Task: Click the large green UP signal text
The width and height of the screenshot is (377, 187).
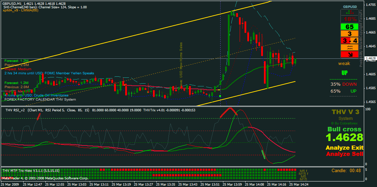Action: [x=344, y=73]
